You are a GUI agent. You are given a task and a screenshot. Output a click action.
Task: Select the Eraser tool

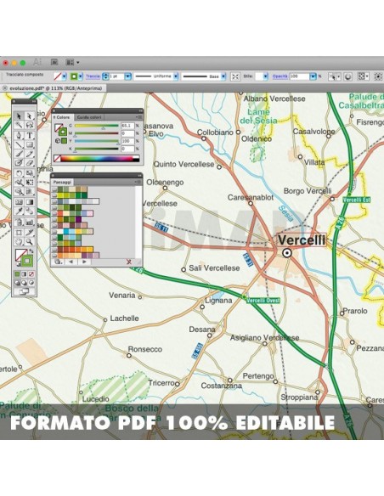(30, 163)
